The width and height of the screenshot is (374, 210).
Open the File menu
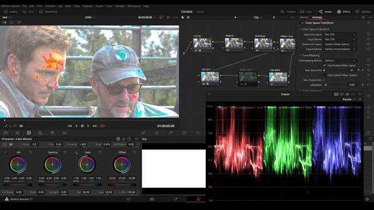pyautogui.click(x=25, y=6)
